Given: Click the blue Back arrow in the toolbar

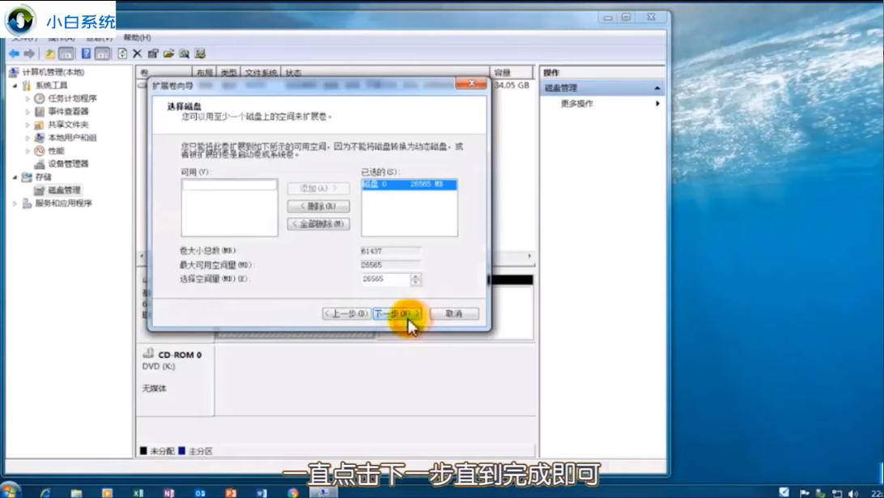Looking at the screenshot, I should point(14,53).
